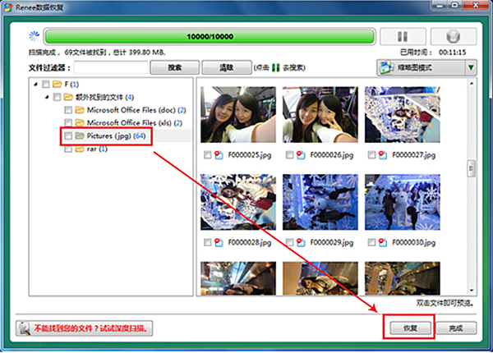Tick the F0000026.jpg checkbox
The height and width of the screenshot is (353, 493).
[289, 155]
